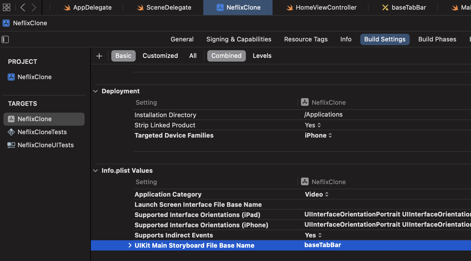471x261 pixels.
Task: Click target icon in Info.plist column header
Action: [x=305, y=182]
